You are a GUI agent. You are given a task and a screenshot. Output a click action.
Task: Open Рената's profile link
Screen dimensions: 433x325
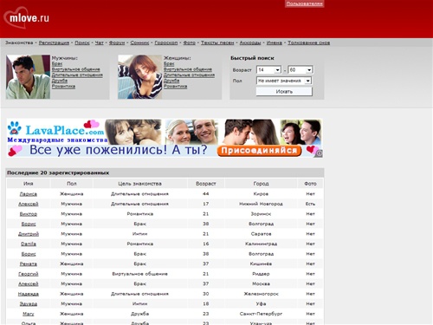(x=29, y=263)
